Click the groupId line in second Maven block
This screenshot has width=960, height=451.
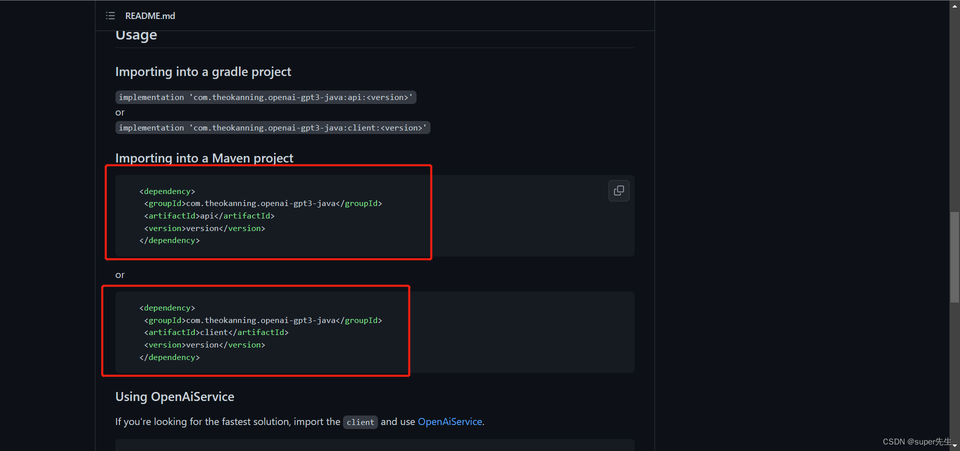pos(263,320)
